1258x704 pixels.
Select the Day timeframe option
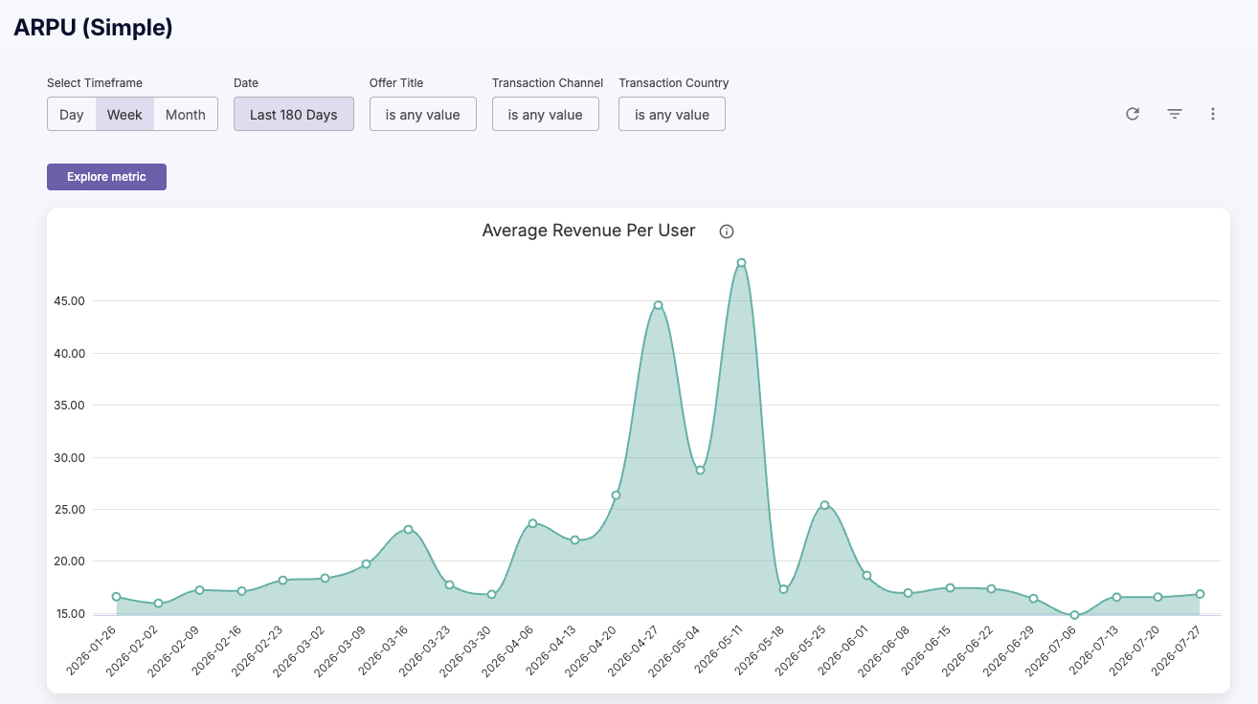point(72,114)
